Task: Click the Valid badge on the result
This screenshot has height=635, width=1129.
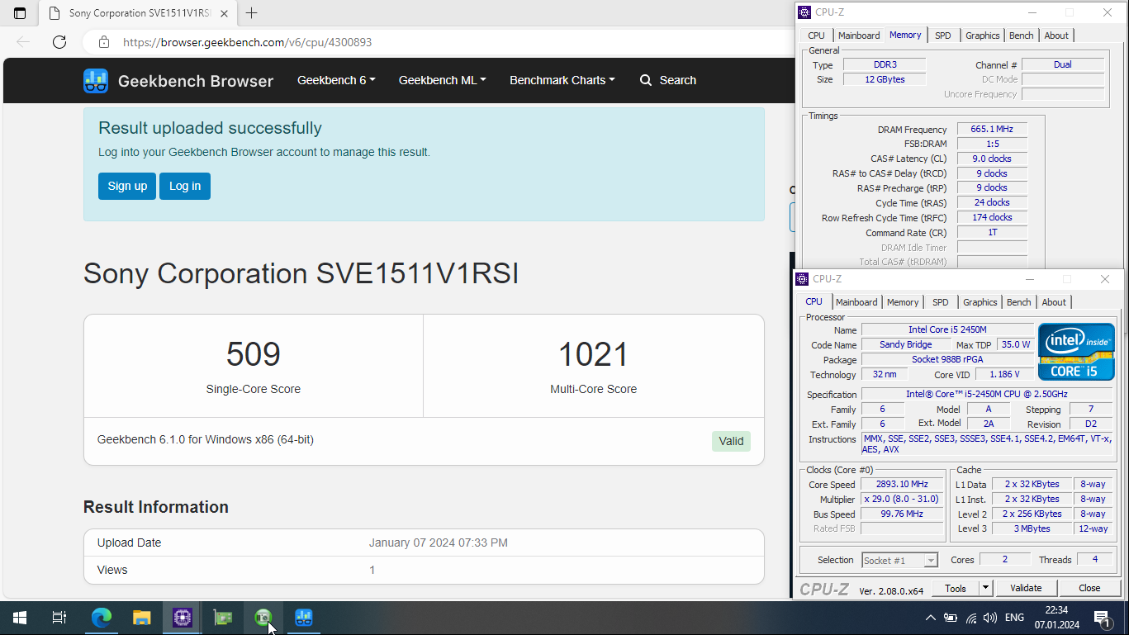Action: pos(731,441)
